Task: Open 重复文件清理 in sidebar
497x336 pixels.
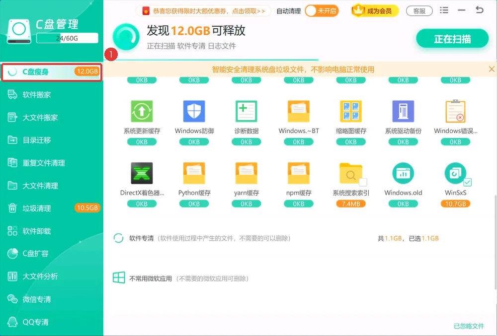Action: coord(52,163)
